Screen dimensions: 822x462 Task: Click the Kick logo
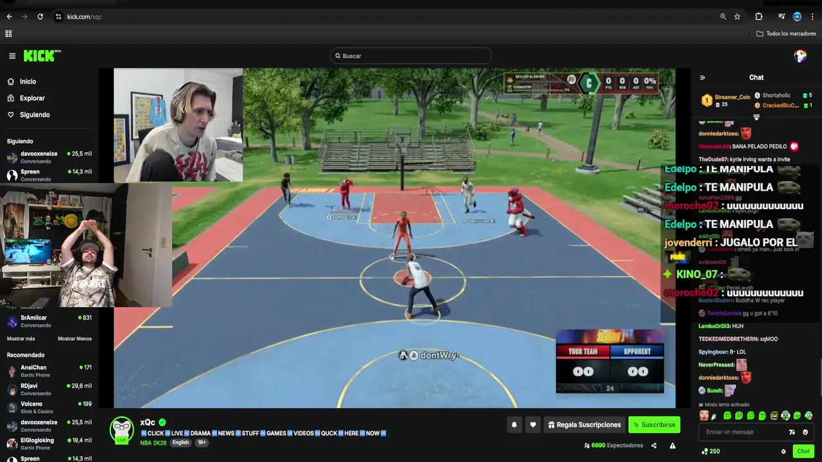pyautogui.click(x=42, y=56)
